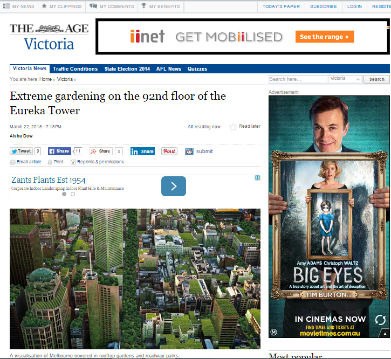Click See the range button on iinet ad

tap(325, 37)
